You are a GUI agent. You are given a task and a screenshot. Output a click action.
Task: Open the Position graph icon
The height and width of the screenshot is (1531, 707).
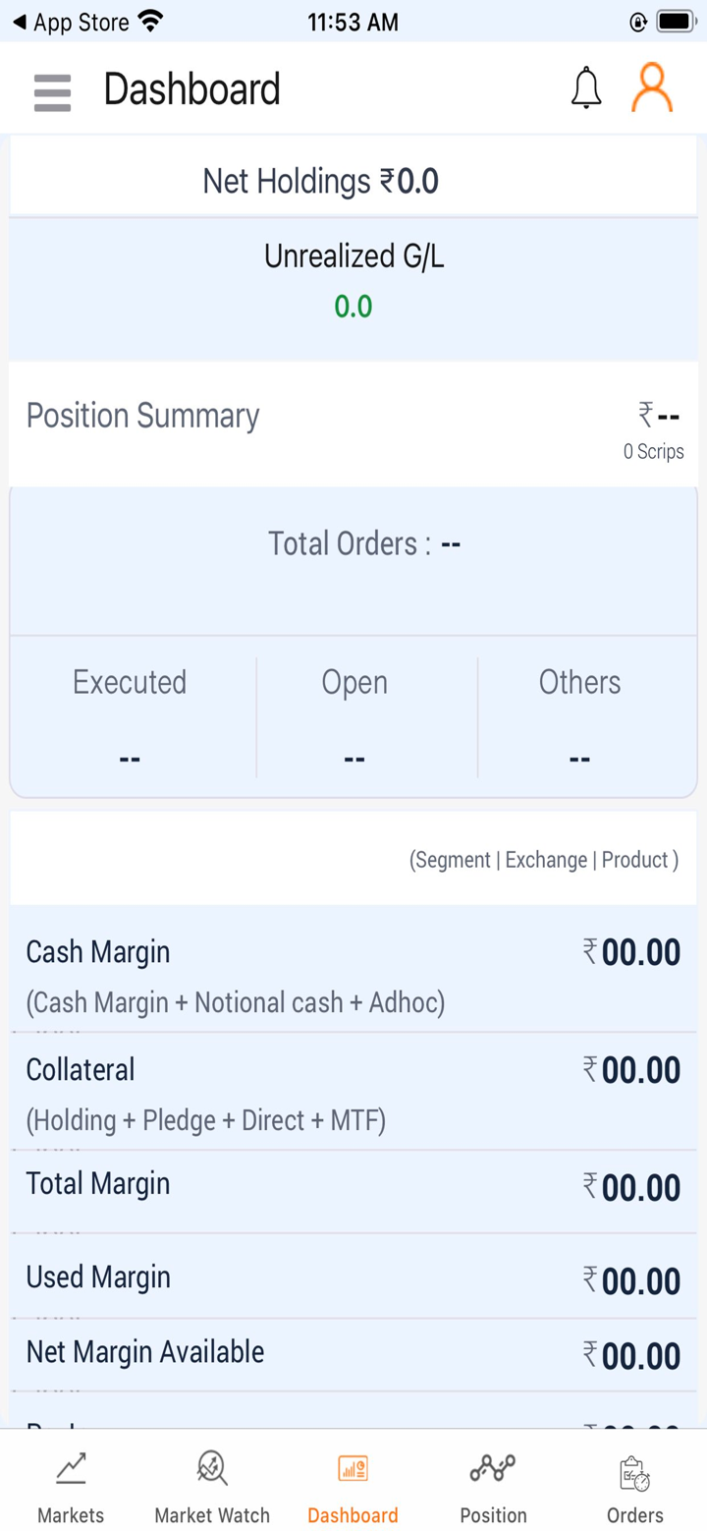(x=493, y=1469)
